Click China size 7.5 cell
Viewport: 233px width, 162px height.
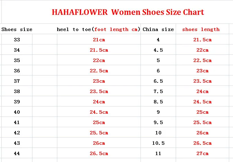[x=158, y=91]
